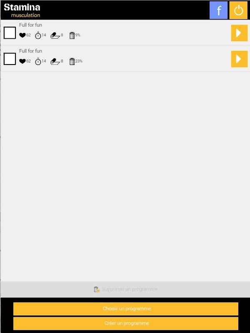This screenshot has height=333, width=250.
Task: Open the Facebook share button
Action: [x=218, y=10]
